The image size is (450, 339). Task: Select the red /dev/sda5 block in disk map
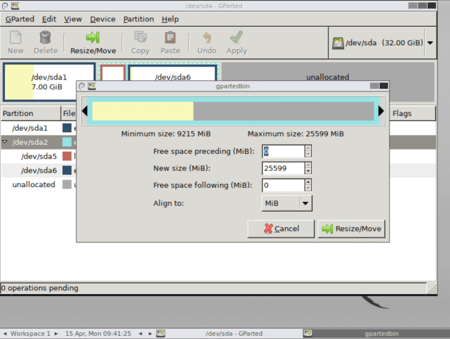click(112, 73)
